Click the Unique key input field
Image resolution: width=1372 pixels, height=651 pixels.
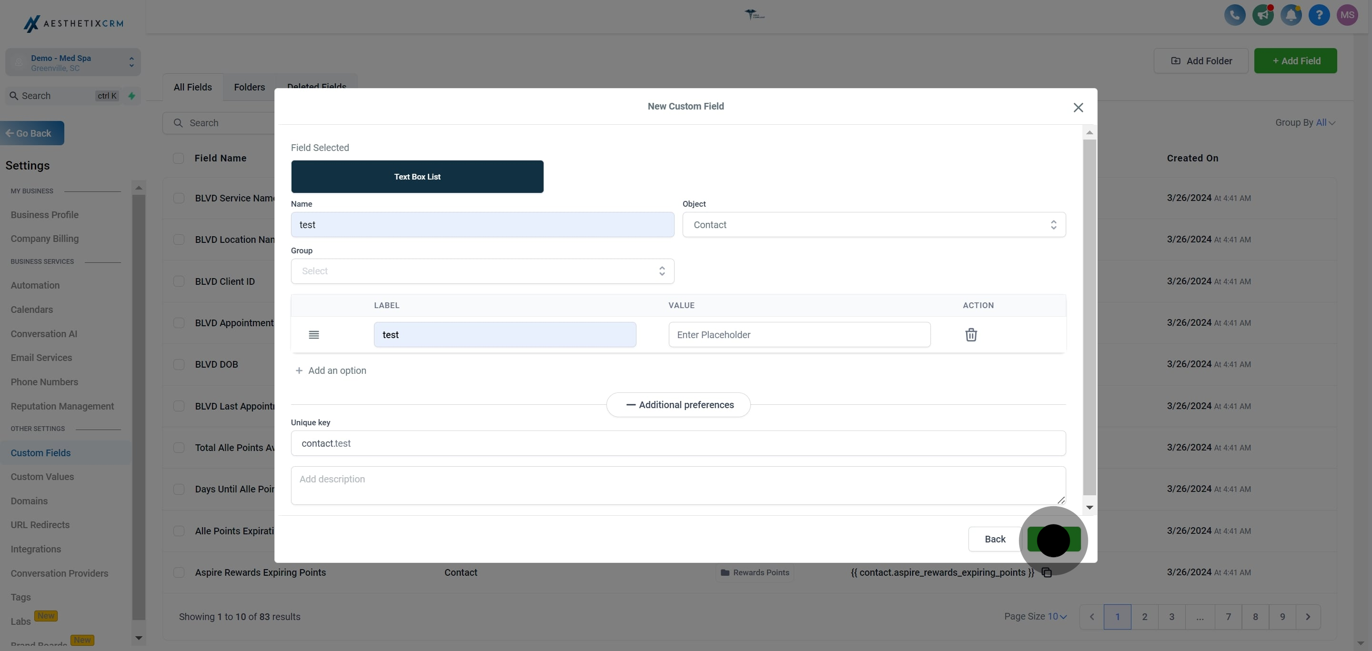pyautogui.click(x=677, y=443)
